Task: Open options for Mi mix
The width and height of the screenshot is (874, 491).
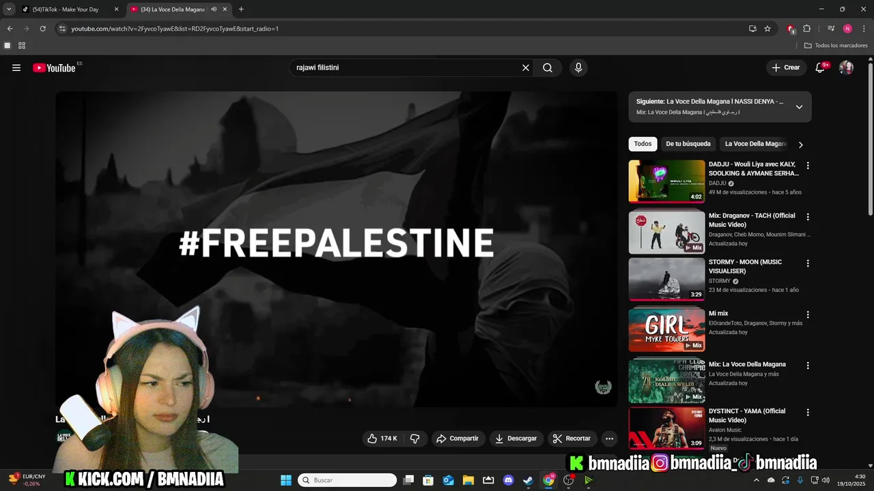Action: 808,315
